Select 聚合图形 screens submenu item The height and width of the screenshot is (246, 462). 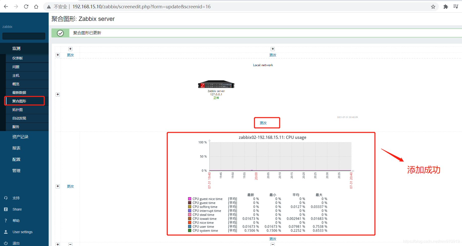(19, 101)
